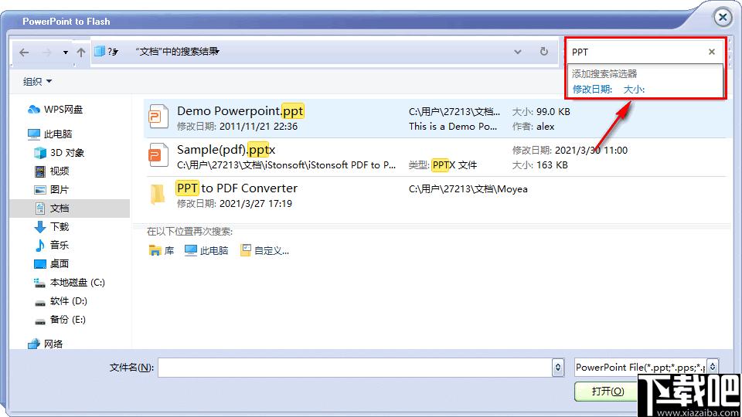Clear the PPT search text
The image size is (742, 417).
coord(712,52)
